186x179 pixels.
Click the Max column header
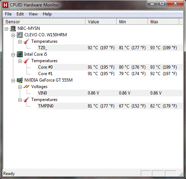(164, 22)
